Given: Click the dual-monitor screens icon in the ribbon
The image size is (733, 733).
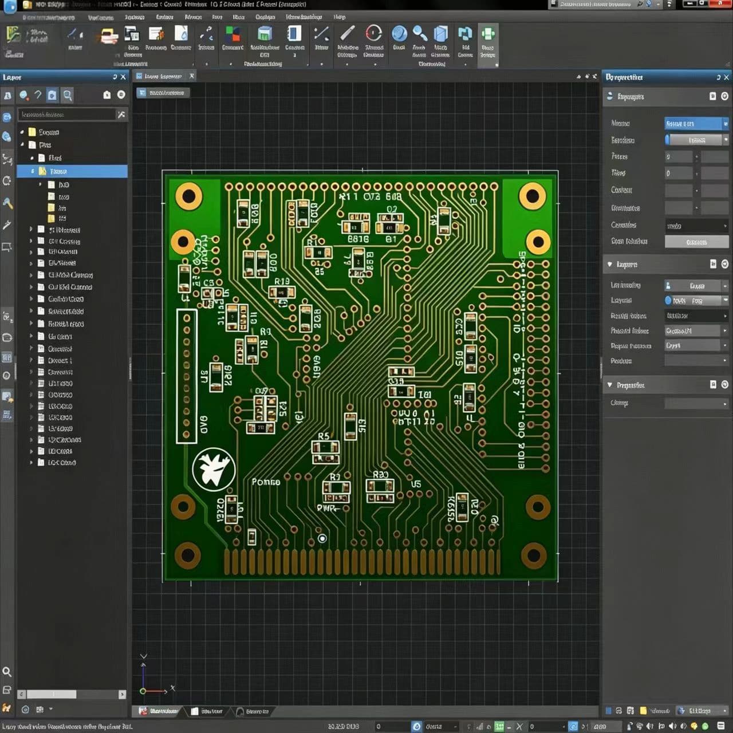Looking at the screenshot, I should coord(132,34).
